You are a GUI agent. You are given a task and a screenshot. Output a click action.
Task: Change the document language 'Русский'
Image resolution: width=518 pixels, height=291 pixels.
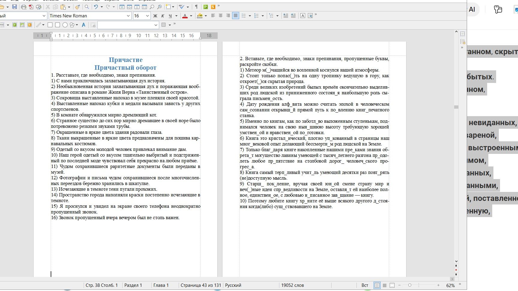pos(233,285)
